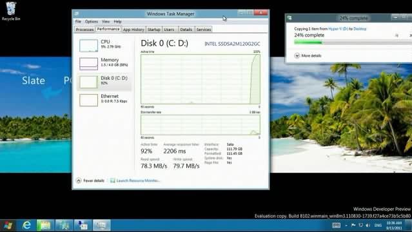412x232 pixels.
Task: Click the 79.7 MB/s write speed value
Action: 186,166
